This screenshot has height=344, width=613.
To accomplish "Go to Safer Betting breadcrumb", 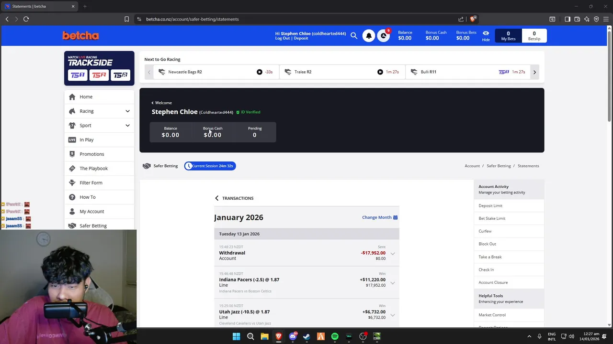I will point(499,166).
